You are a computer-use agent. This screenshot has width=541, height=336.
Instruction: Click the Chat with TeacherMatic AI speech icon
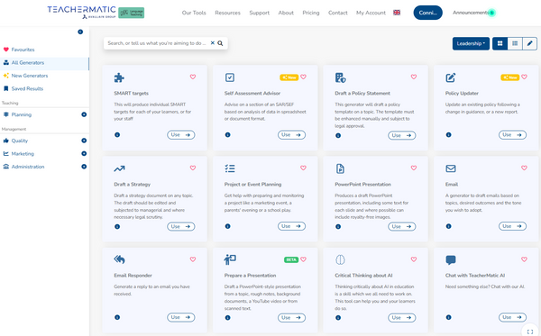(x=451, y=259)
